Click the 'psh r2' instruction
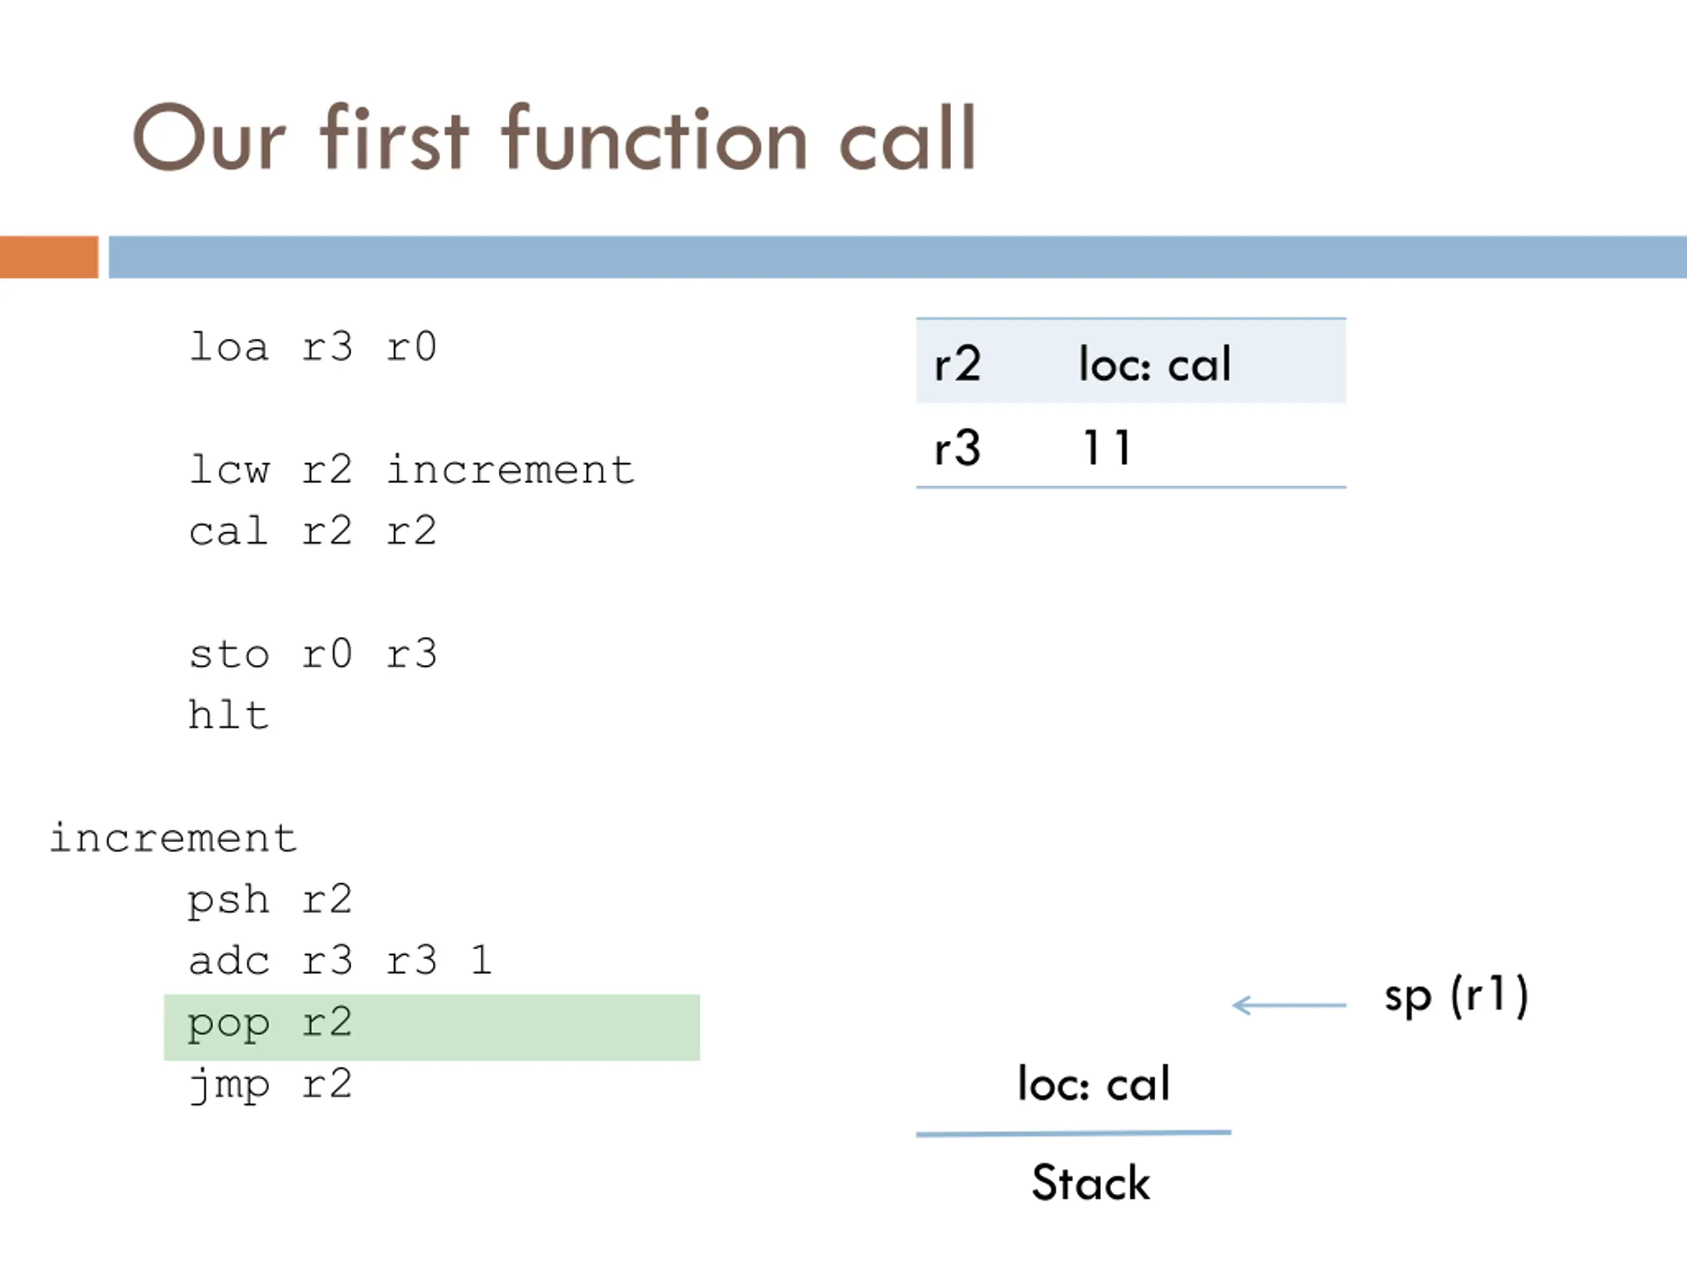Screen dimensions: 1687x1265 [270, 901]
